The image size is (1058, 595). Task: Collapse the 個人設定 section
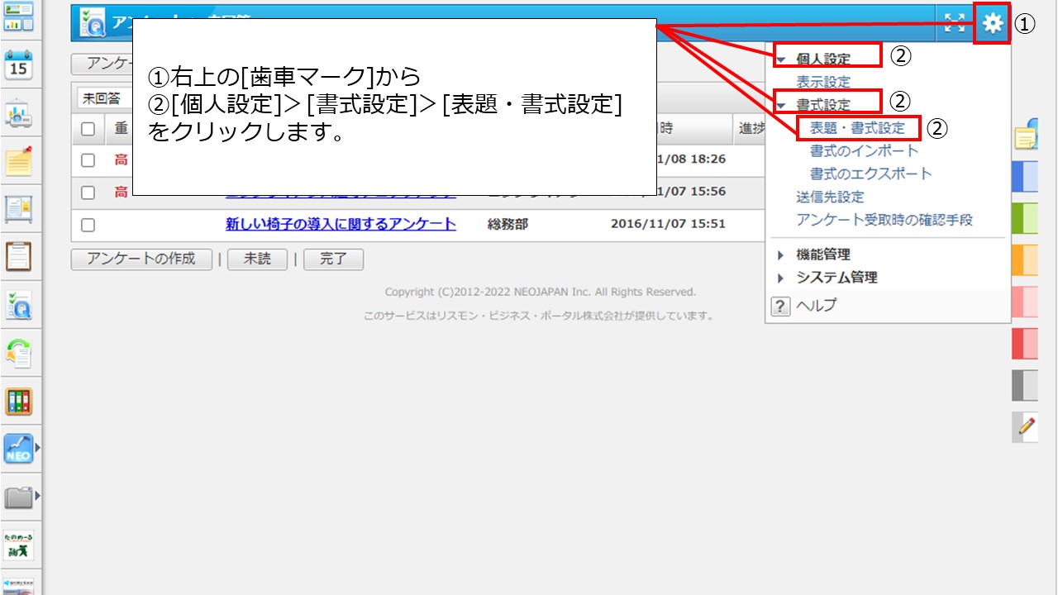pos(781,59)
